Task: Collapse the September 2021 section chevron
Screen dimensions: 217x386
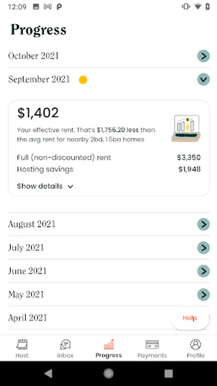Action: click(203, 79)
